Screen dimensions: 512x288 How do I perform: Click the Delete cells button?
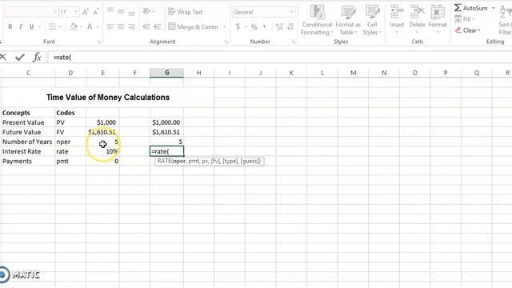click(x=417, y=19)
